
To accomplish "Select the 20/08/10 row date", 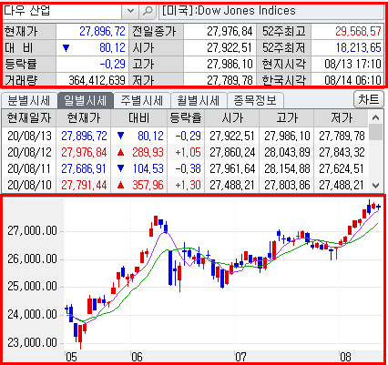I will 29,185.
